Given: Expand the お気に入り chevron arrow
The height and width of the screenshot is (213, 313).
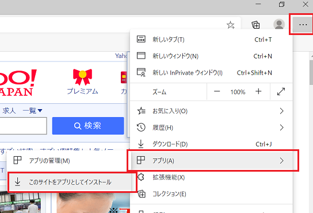Looking at the screenshot, I should 282,111.
